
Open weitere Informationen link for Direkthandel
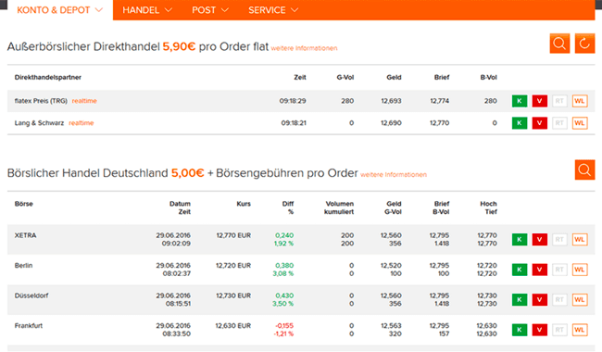(x=304, y=48)
